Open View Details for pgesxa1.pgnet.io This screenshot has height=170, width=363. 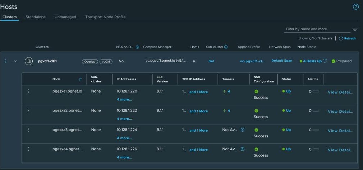(340, 92)
